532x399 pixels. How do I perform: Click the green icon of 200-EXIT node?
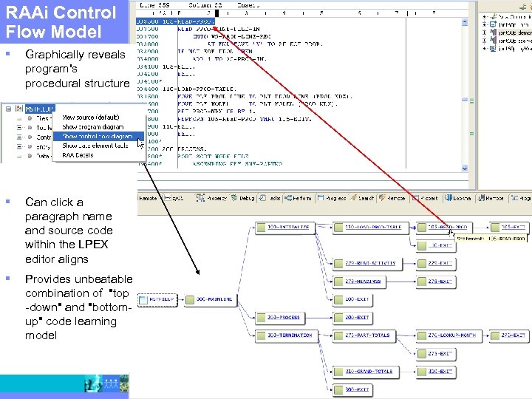tap(338, 318)
